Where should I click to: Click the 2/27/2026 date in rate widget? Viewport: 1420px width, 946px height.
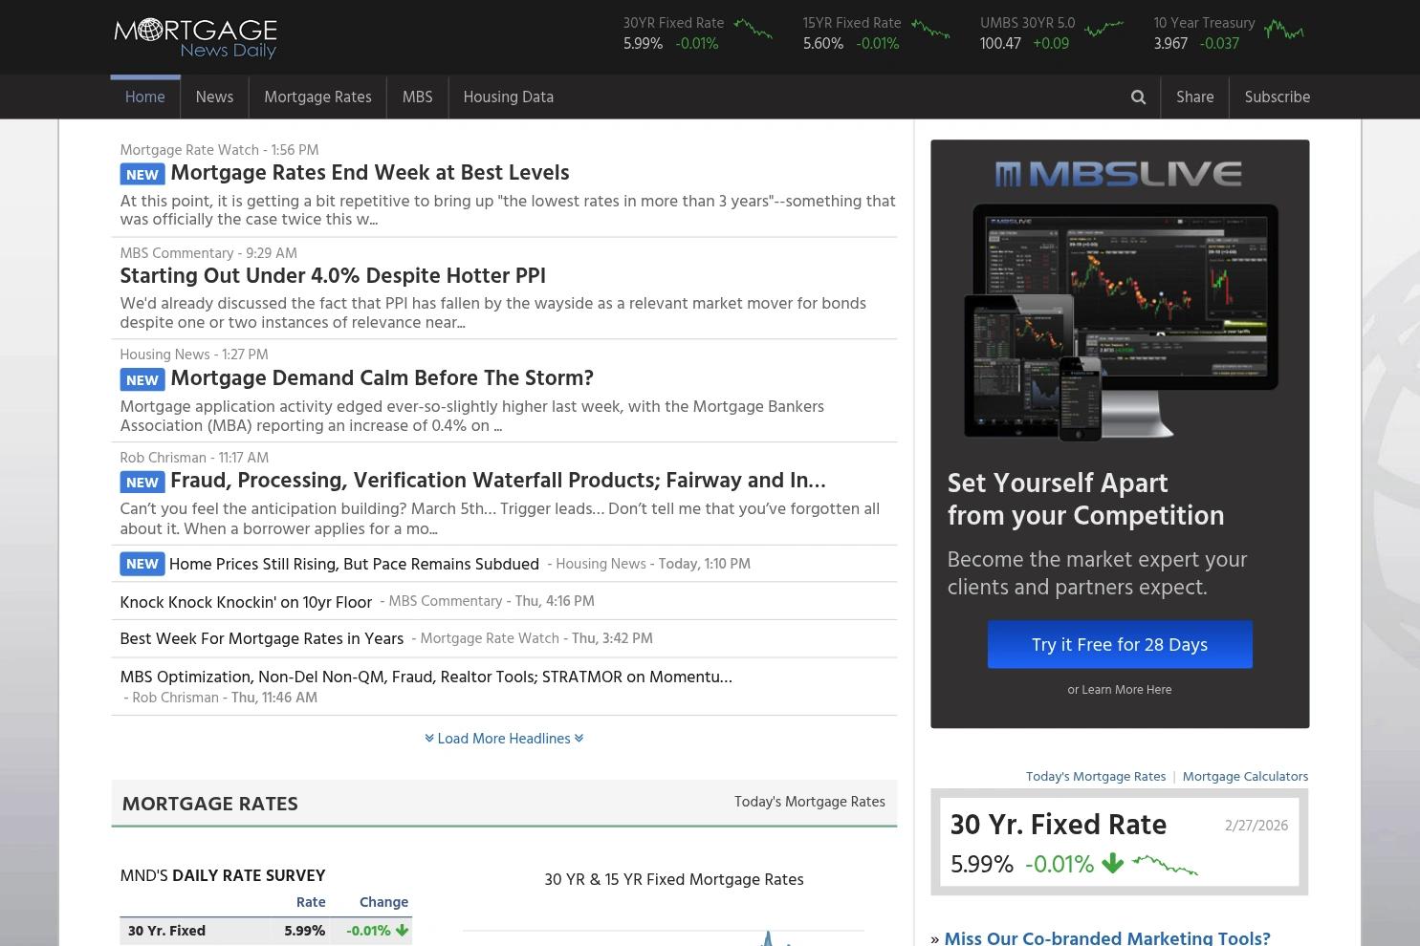point(1256,826)
